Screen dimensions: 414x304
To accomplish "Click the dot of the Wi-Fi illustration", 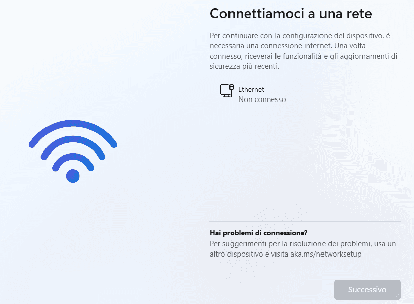I will (73, 176).
